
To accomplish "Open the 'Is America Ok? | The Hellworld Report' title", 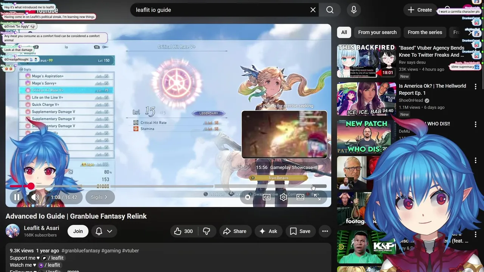I will tap(432, 90).
